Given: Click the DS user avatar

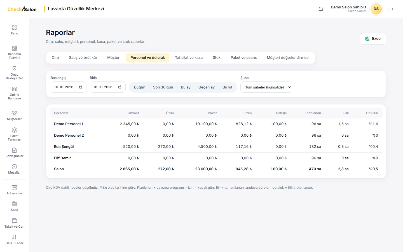Looking at the screenshot, I should [376, 9].
